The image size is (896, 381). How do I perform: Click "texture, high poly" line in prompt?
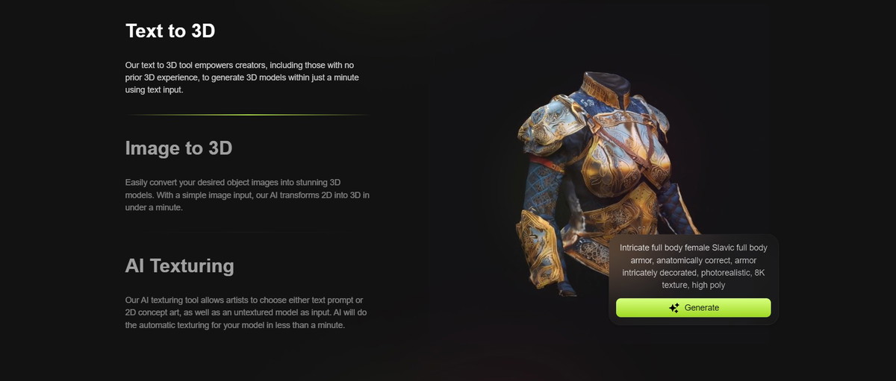coord(693,285)
